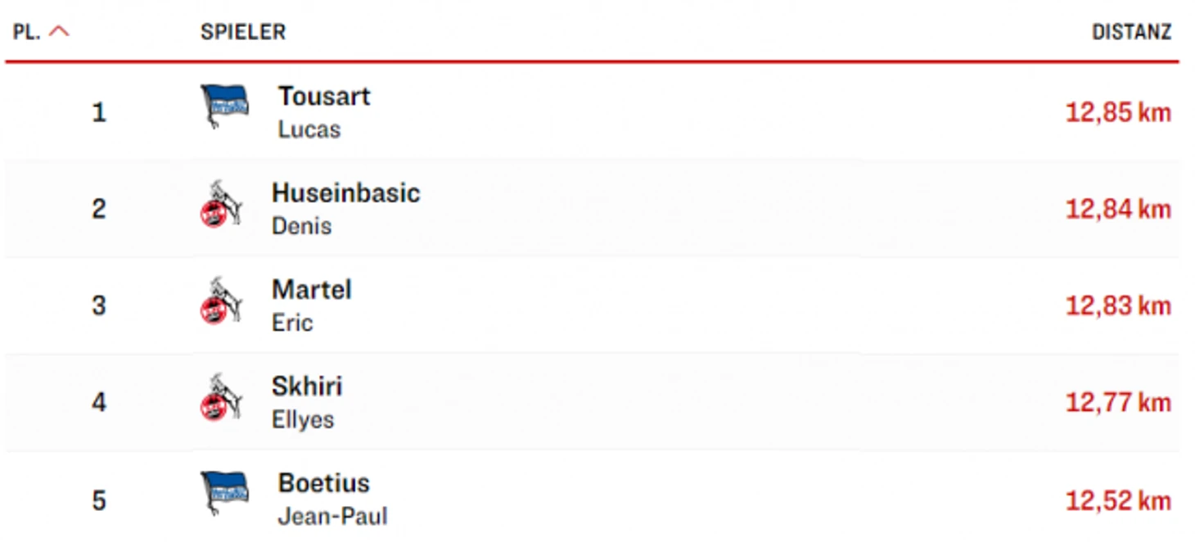
Task: Click Hertha BSC flag logo beside Tousart
Action: coord(223,106)
